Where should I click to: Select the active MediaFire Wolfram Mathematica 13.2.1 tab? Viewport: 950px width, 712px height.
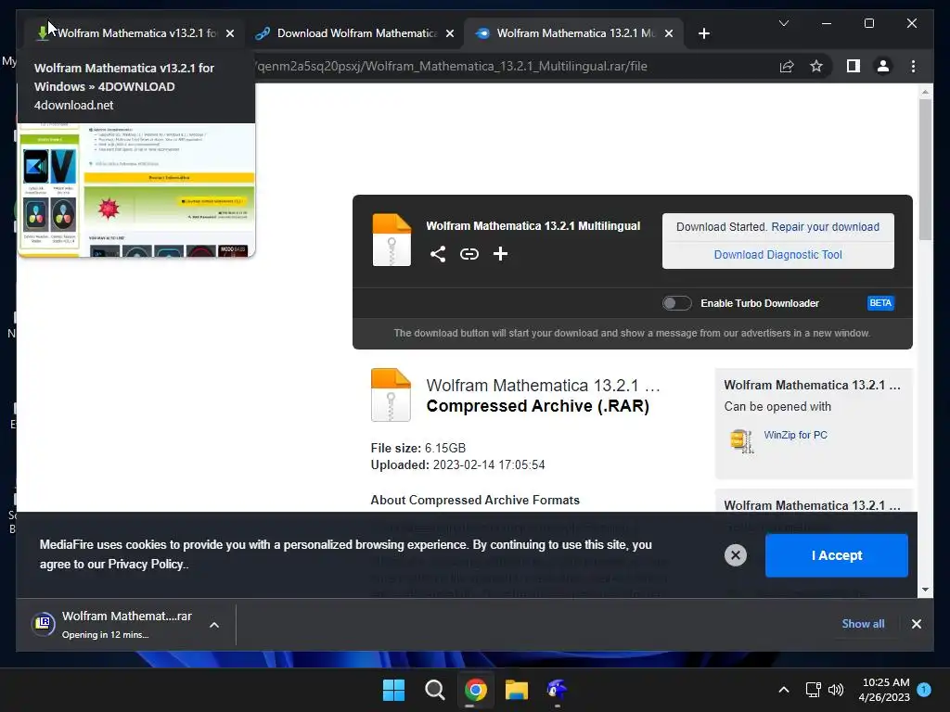[574, 33]
